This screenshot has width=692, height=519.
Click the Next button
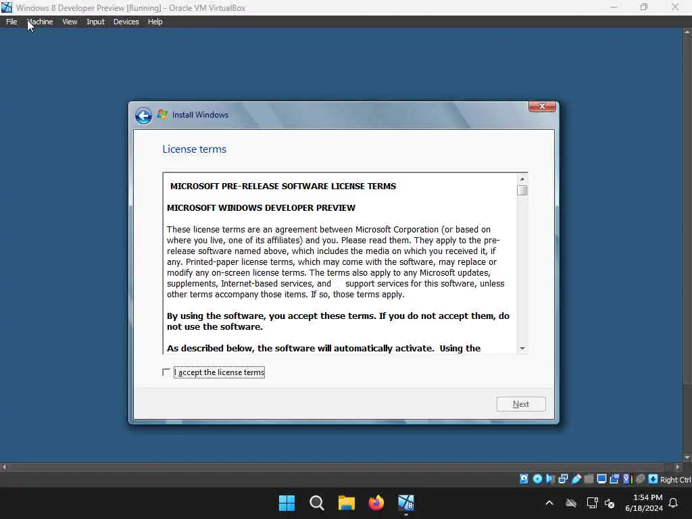point(521,404)
